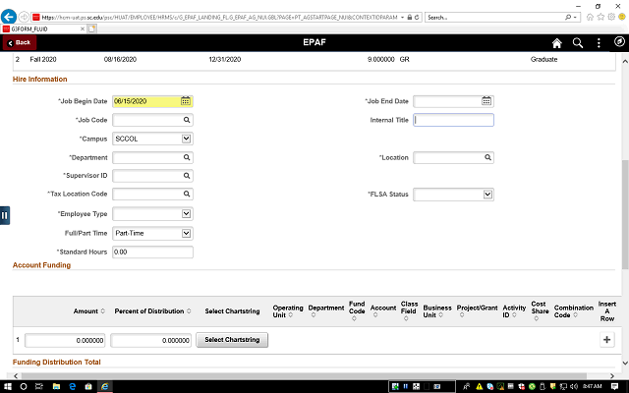Look up Supervisor ID with magnifier icon

click(187, 176)
